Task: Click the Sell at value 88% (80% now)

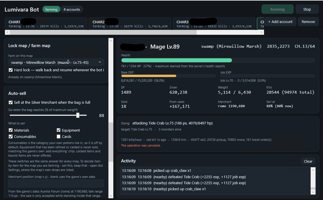Action: pos(280,106)
